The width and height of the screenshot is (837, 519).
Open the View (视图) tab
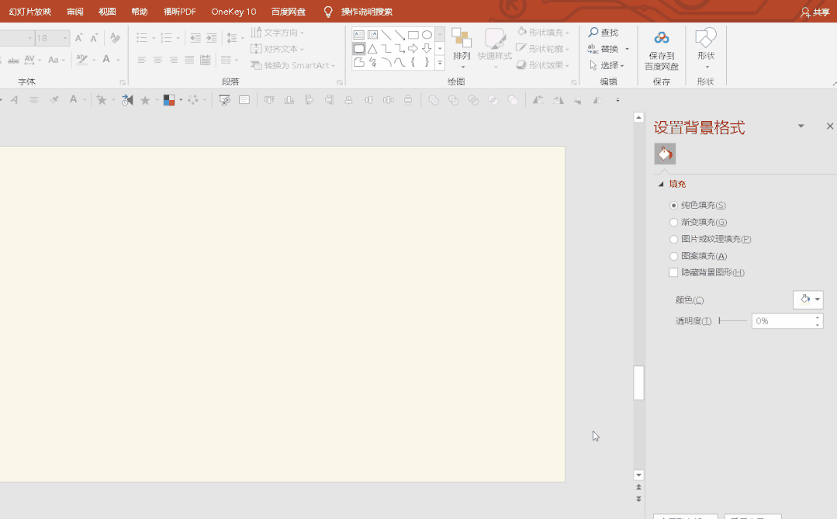107,12
